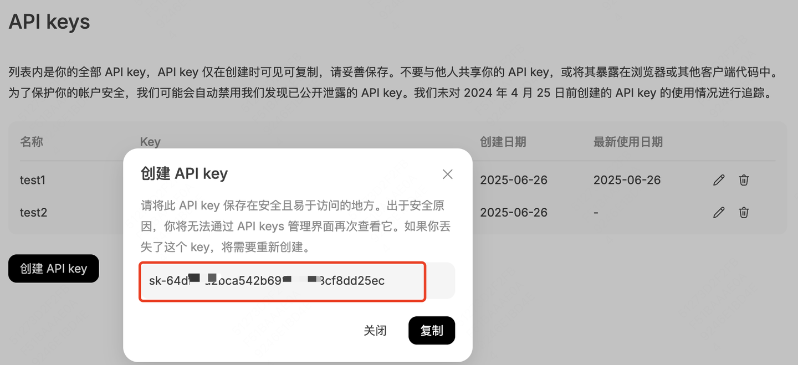
Task: Click the 创建 API key button below table
Action: (x=54, y=269)
